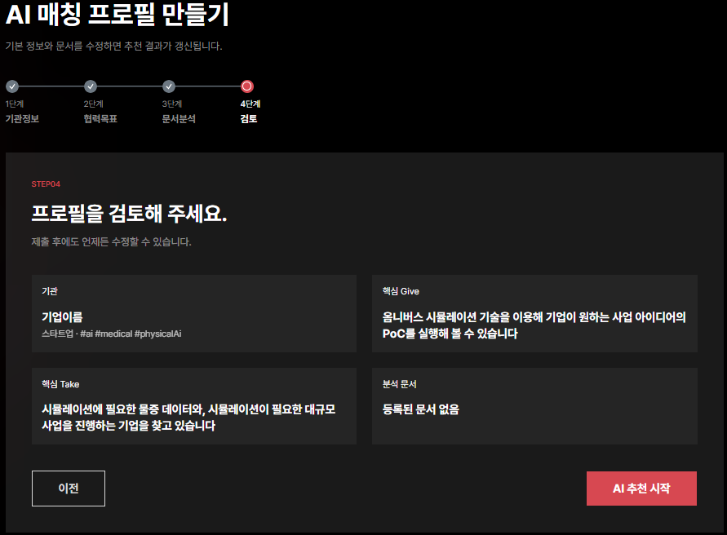This screenshot has width=727, height=535.
Task: Click the 기본 정보와 문서를 수정하면 subtitle
Action: click(x=113, y=46)
